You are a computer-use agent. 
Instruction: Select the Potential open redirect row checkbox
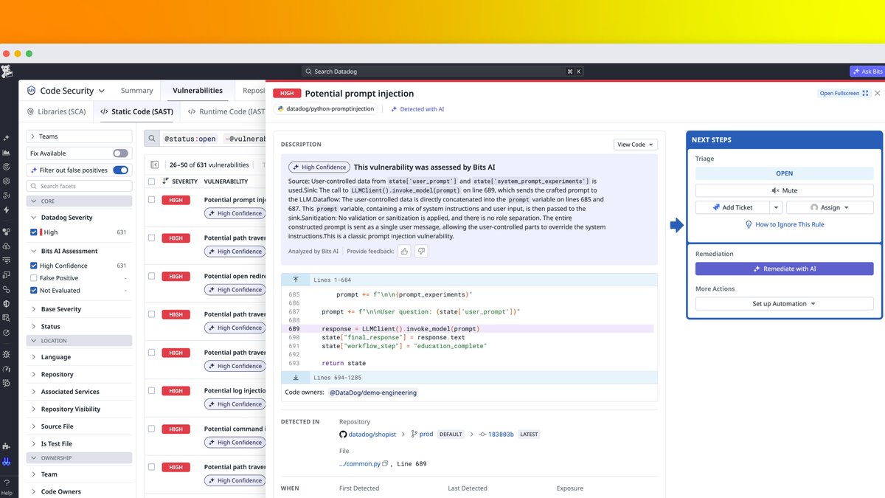(x=151, y=276)
